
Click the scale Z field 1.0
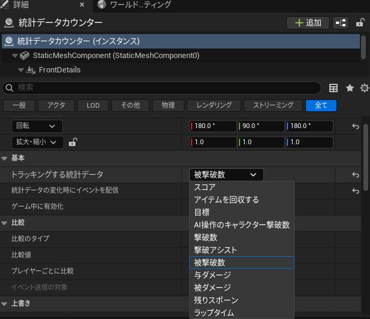click(x=309, y=142)
